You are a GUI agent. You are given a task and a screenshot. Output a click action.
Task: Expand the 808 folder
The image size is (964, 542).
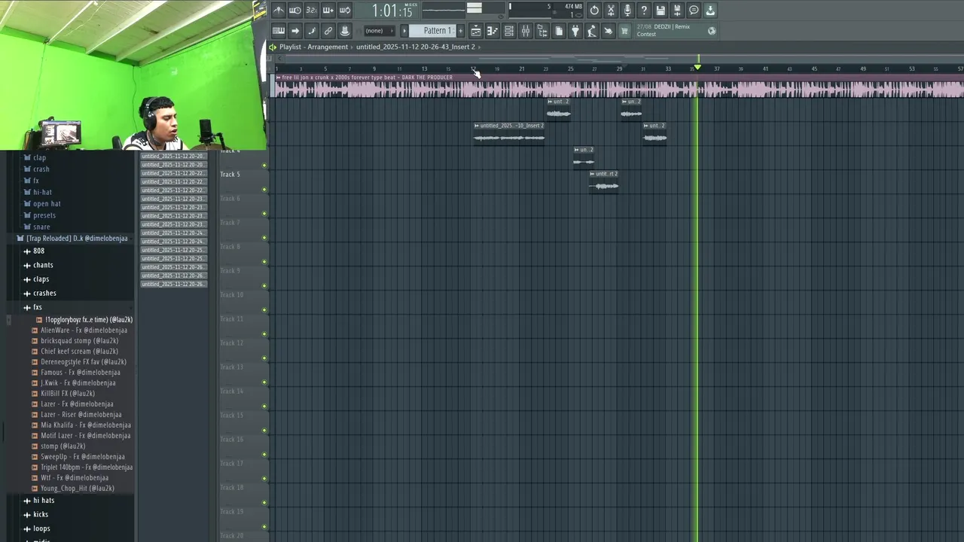point(34,251)
